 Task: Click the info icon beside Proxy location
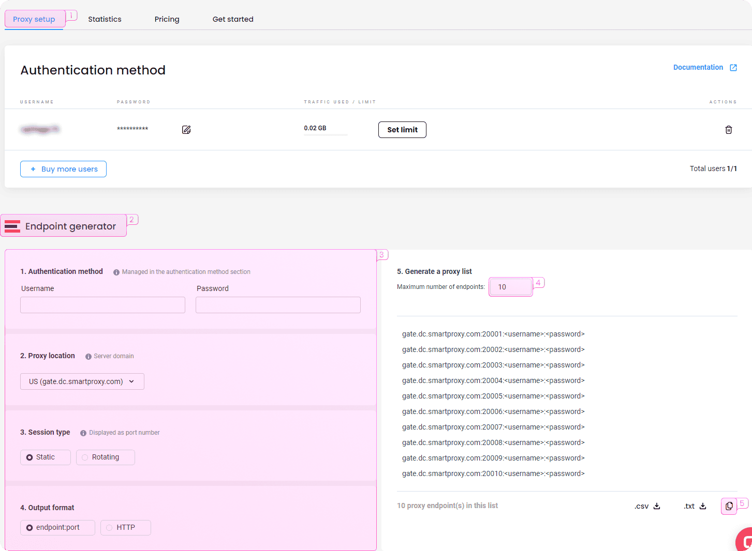pos(89,357)
